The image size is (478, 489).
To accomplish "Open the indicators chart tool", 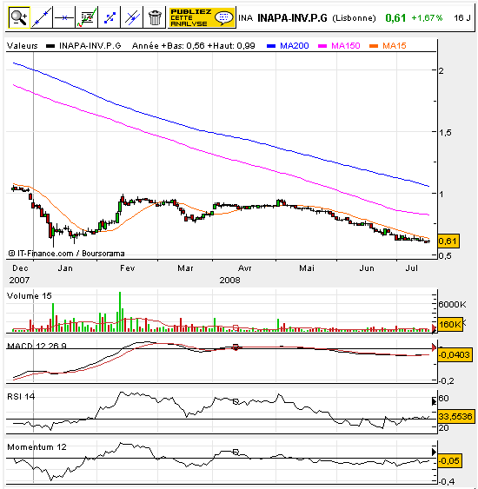I will [86, 17].
